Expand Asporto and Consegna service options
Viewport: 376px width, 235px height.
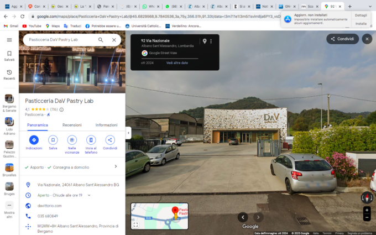116,166
